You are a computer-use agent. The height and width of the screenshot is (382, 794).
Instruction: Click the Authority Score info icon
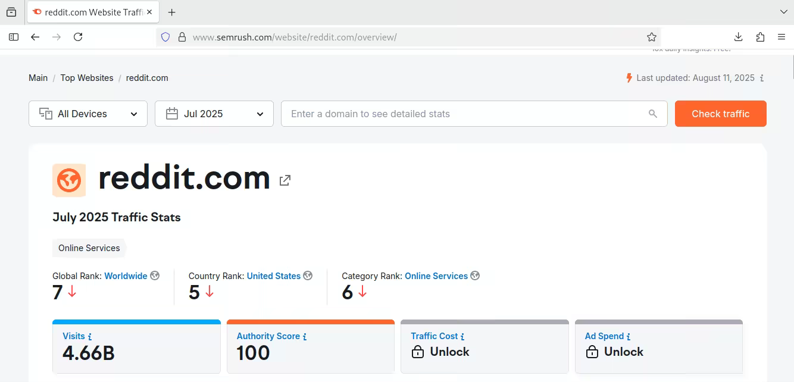[x=305, y=337]
